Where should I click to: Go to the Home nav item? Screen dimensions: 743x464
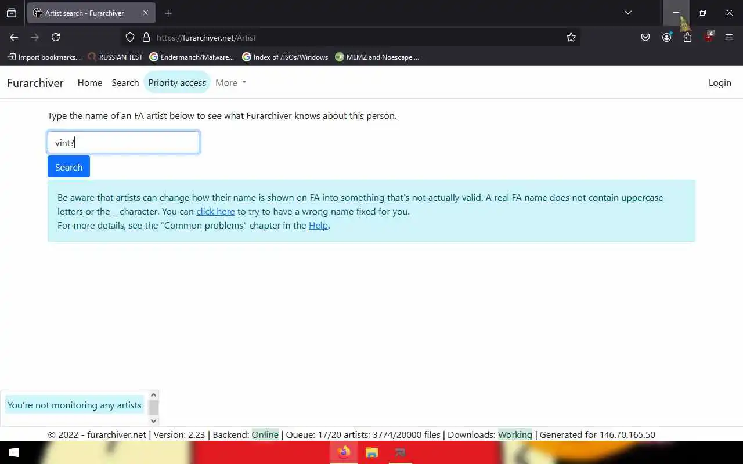click(90, 82)
